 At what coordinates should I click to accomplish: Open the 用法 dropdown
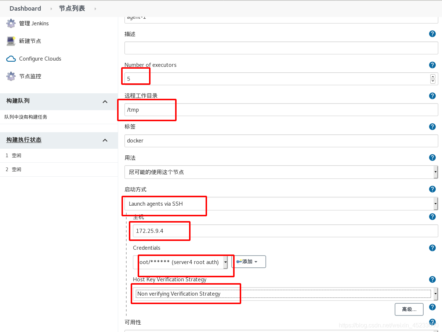(281, 172)
